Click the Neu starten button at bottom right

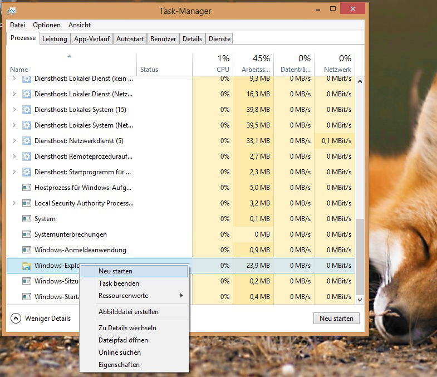click(336, 318)
